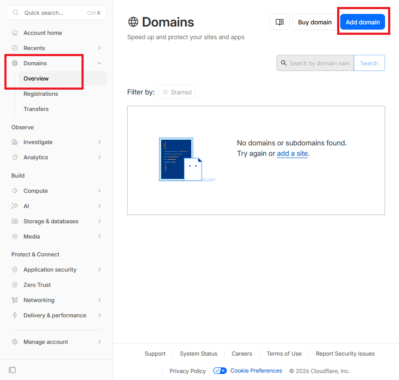
Task: Click the Analytics pie chart icon
Action: pos(15,157)
